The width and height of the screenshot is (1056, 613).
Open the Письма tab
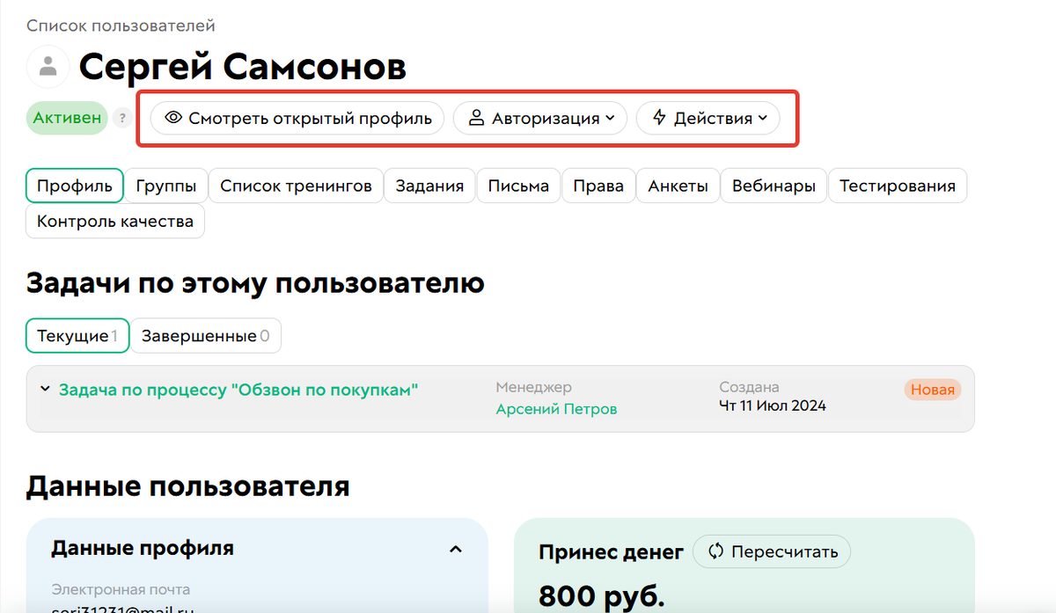point(518,186)
